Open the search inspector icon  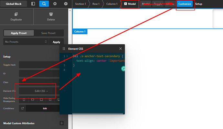tap(44, 4)
